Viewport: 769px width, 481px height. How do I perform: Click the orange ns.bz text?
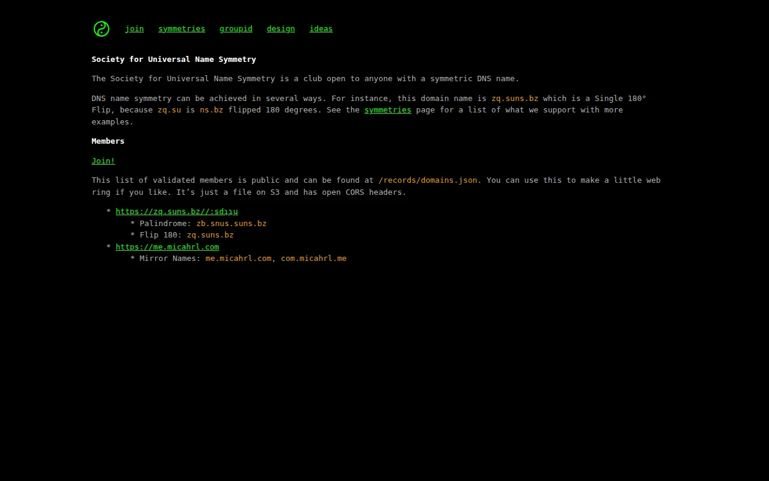(x=211, y=110)
